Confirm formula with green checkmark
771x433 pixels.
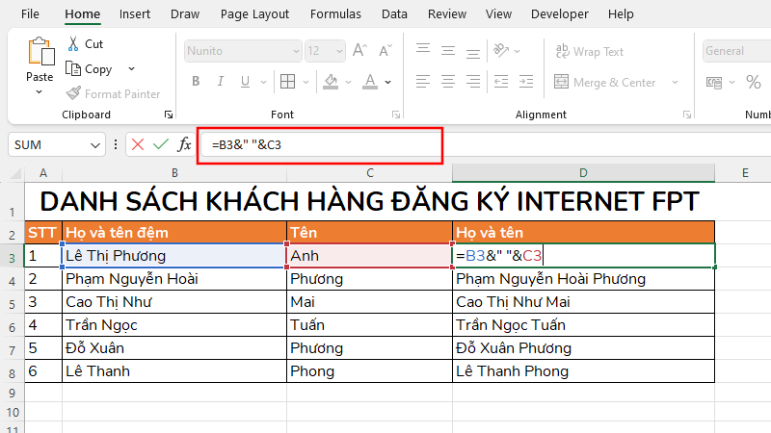(x=161, y=145)
